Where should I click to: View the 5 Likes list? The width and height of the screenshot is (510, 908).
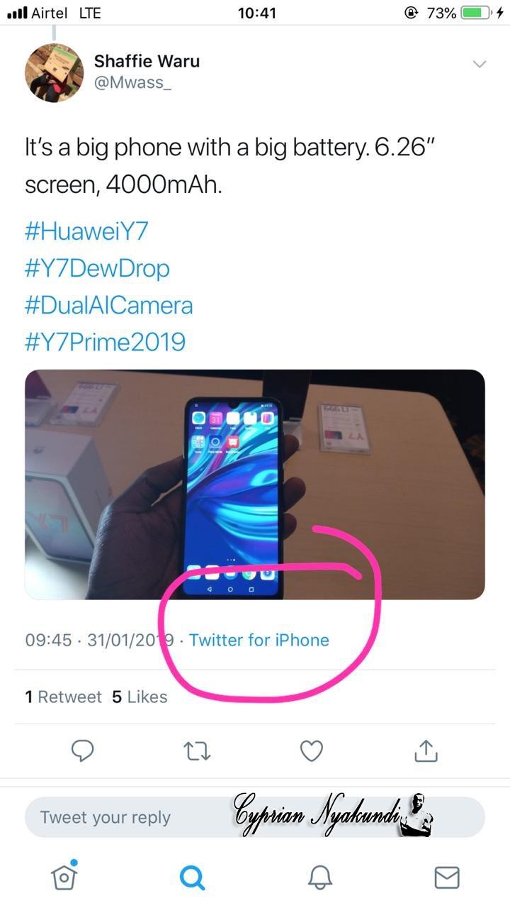coord(140,697)
